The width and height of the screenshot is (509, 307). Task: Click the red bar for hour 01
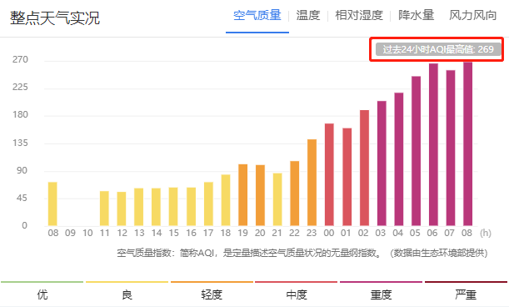pyautogui.click(x=347, y=177)
